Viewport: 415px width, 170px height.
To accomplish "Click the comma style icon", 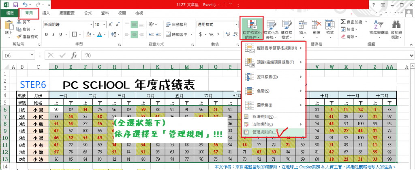I will coord(218,34).
